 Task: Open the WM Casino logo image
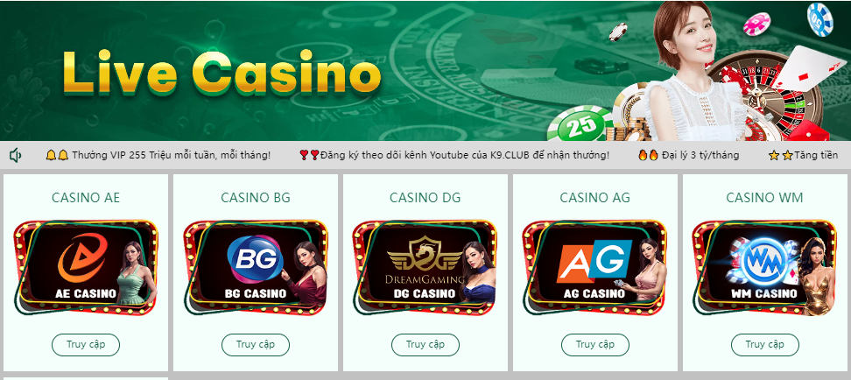coord(764,268)
